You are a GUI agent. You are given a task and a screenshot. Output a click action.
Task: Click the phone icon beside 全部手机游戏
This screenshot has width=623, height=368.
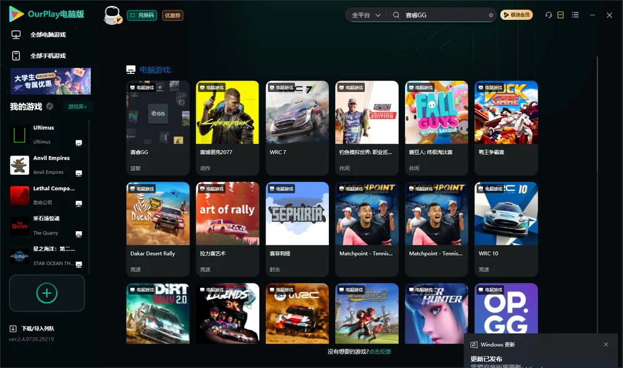coord(16,55)
